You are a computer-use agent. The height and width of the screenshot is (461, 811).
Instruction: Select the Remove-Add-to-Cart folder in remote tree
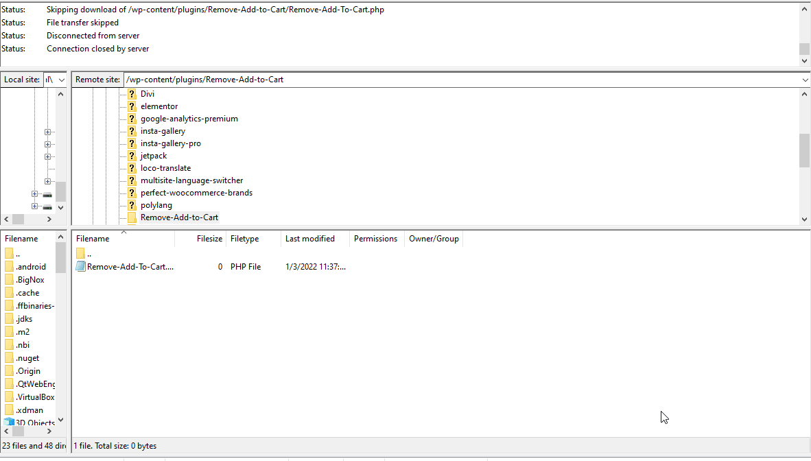pos(179,217)
